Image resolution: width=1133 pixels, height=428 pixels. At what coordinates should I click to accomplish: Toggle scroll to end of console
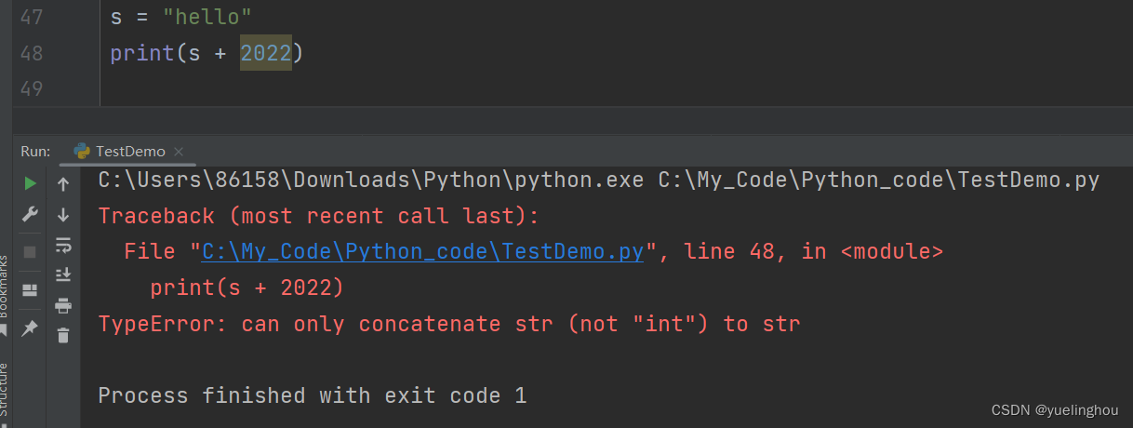pyautogui.click(x=63, y=274)
